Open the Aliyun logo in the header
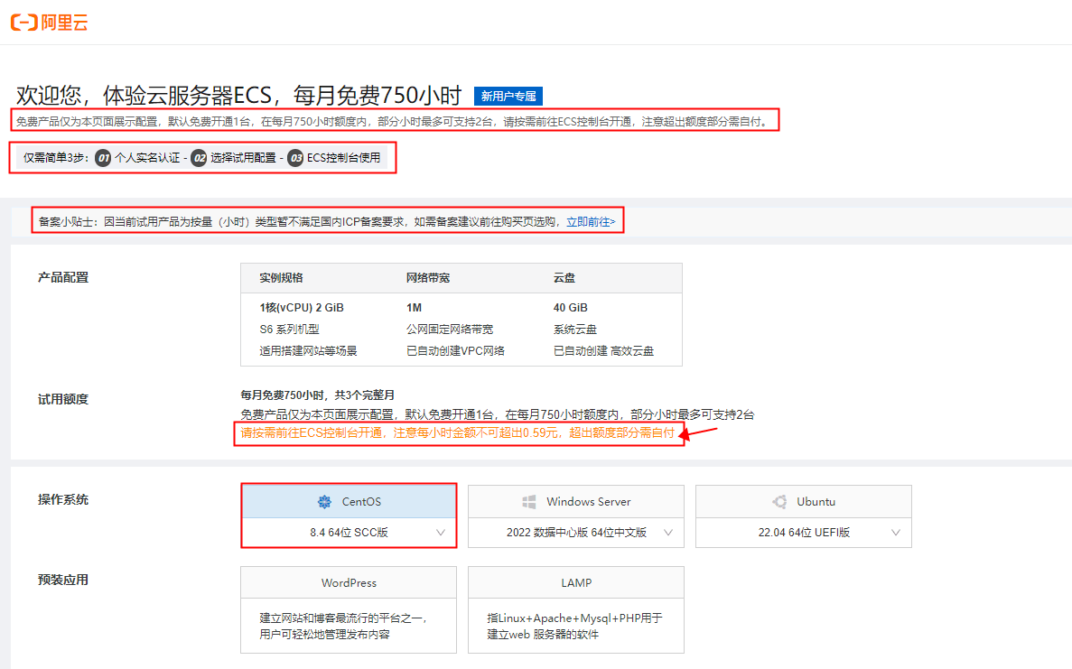Viewport: 1072px width, 669px height. 50,23
